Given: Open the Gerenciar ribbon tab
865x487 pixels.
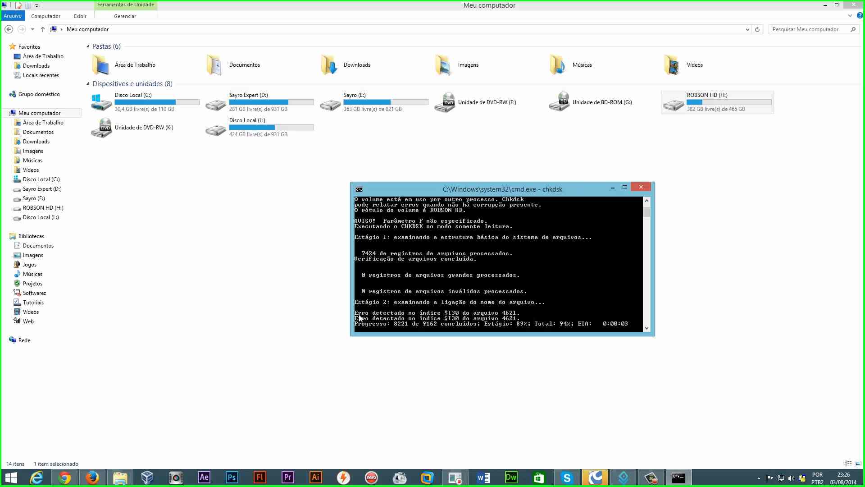Looking at the screenshot, I should 125,16.
